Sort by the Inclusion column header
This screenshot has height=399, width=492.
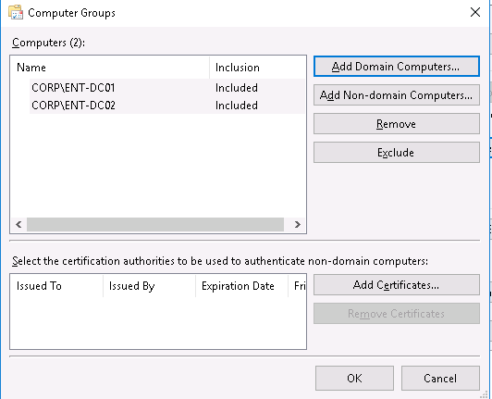(257, 68)
